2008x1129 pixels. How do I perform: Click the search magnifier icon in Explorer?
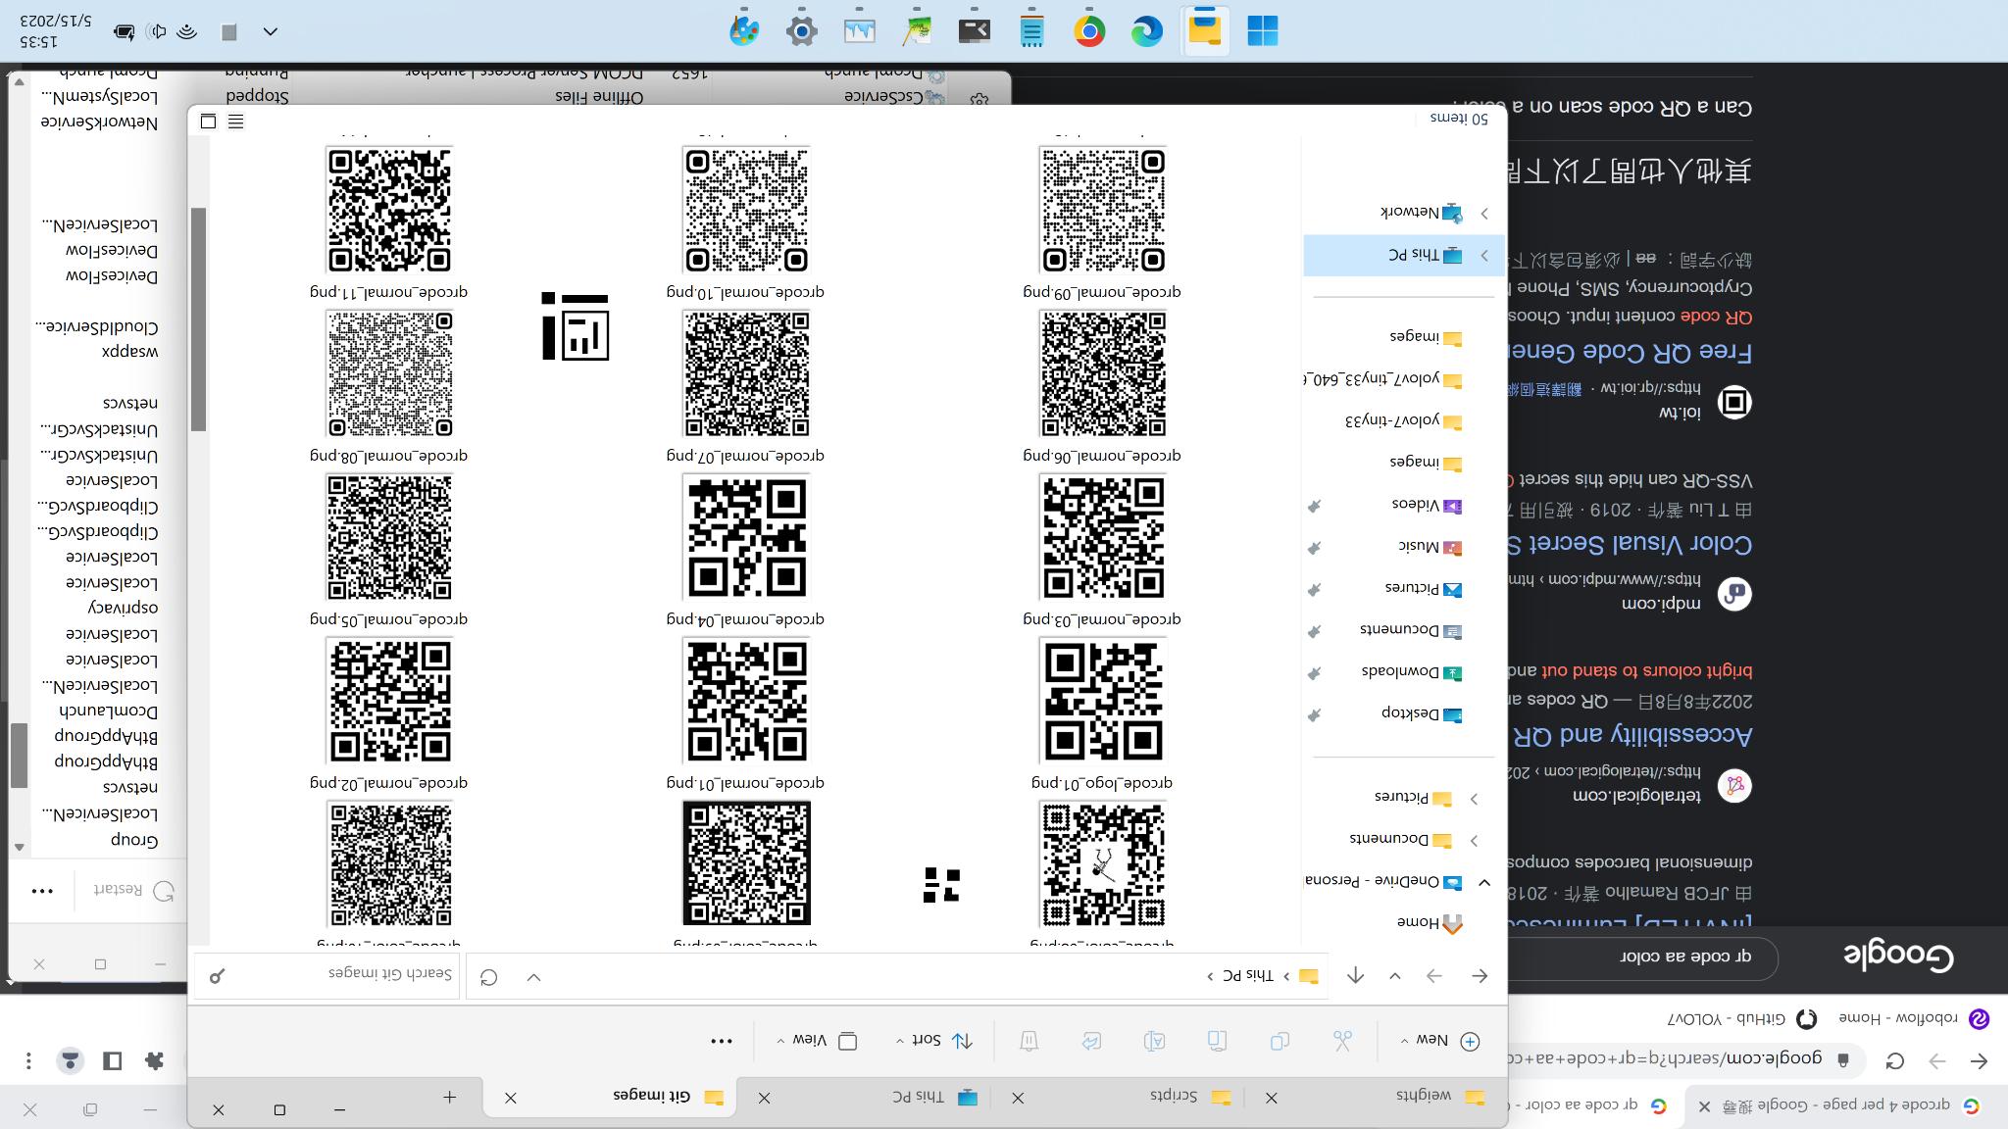click(x=218, y=976)
